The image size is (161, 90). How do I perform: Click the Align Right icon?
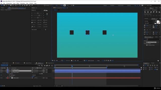151,12
